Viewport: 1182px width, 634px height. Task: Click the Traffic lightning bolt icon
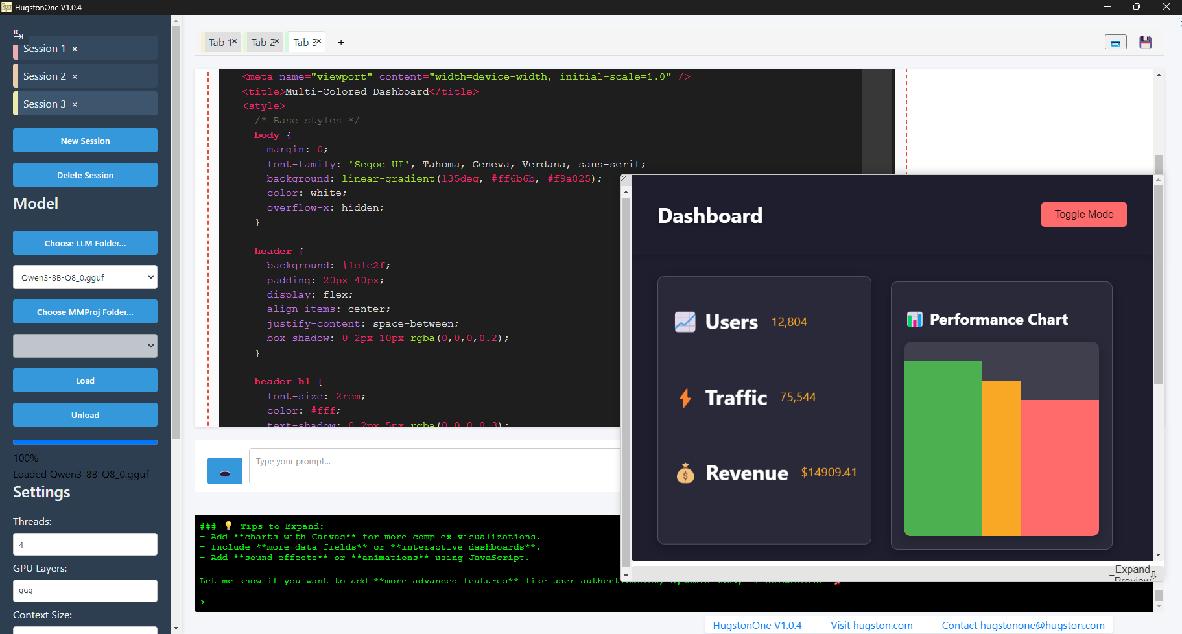pos(685,397)
